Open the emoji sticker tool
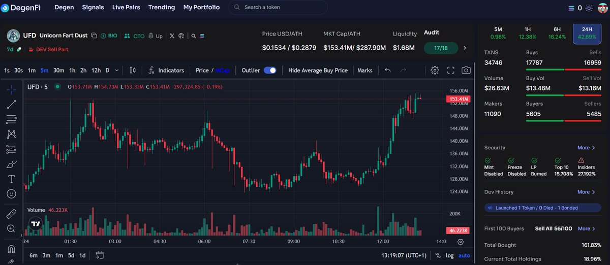This screenshot has height=265, width=610. [11, 193]
